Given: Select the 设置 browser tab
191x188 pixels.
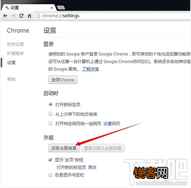Looking at the screenshot, I should coord(29,8).
